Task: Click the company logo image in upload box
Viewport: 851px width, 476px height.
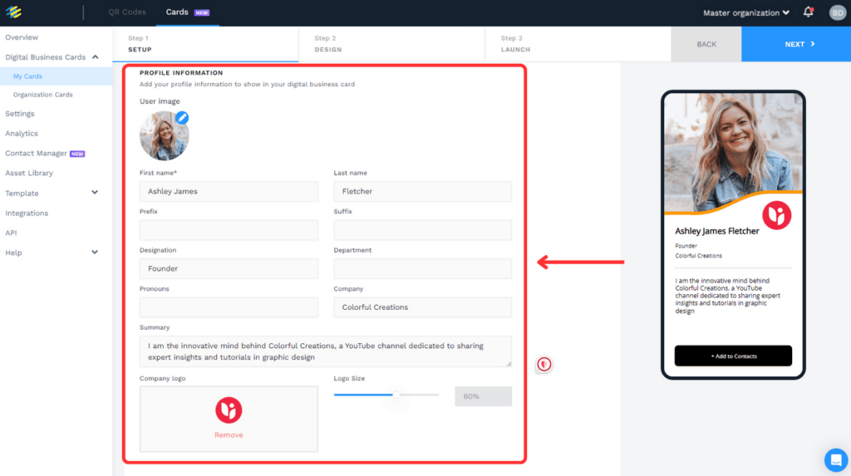Action: tap(229, 409)
